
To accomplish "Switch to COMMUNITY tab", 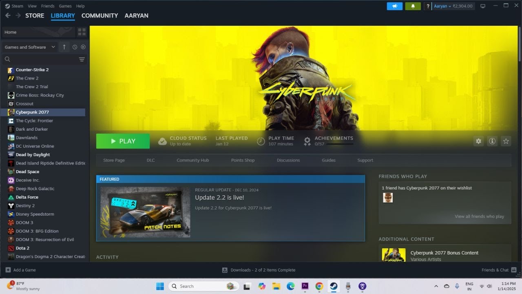I will point(100,16).
